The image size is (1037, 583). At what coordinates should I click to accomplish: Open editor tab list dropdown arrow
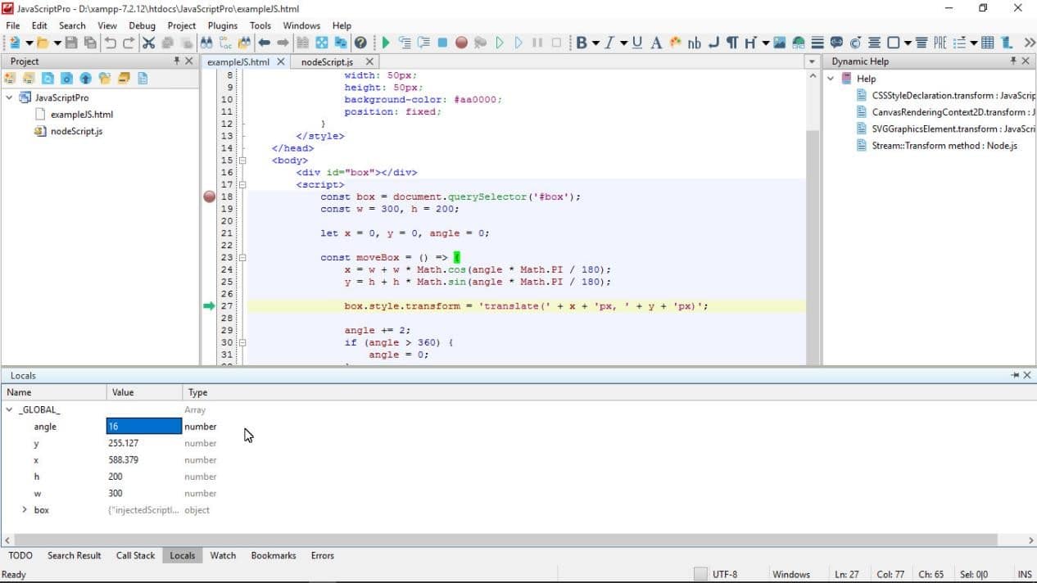[x=813, y=61]
